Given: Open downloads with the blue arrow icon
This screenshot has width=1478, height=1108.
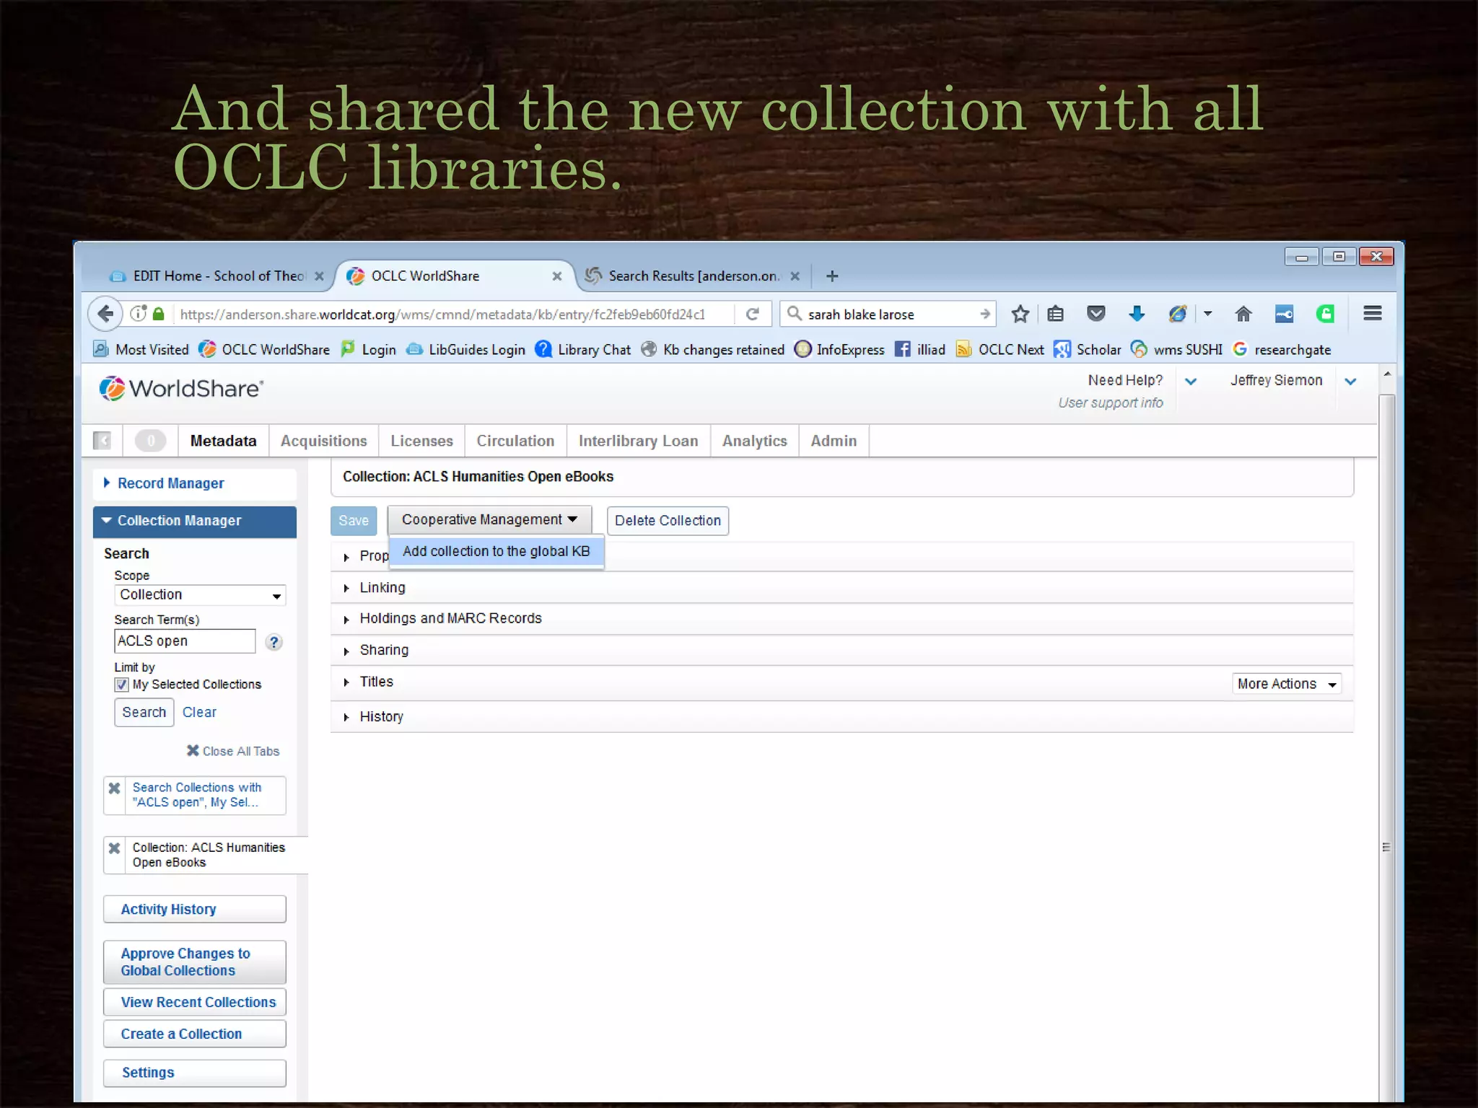Looking at the screenshot, I should [x=1137, y=314].
